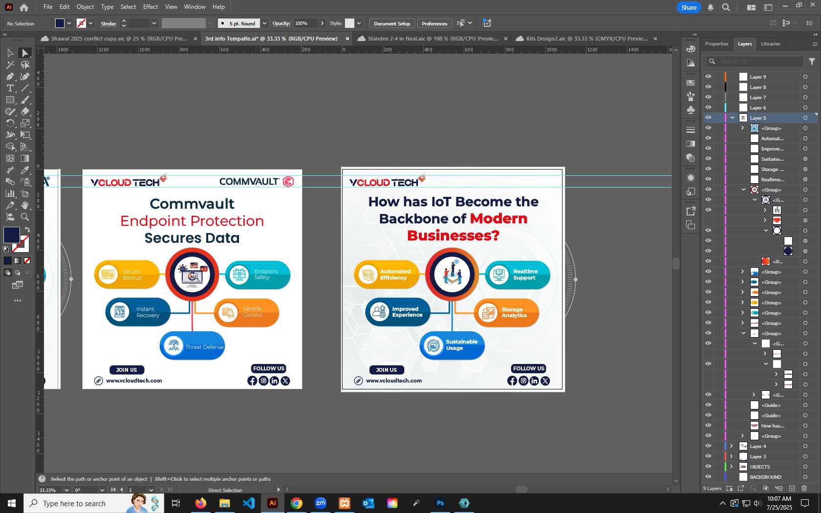Select the Pen tool
Viewport: 821px width, 513px height.
[x=10, y=76]
